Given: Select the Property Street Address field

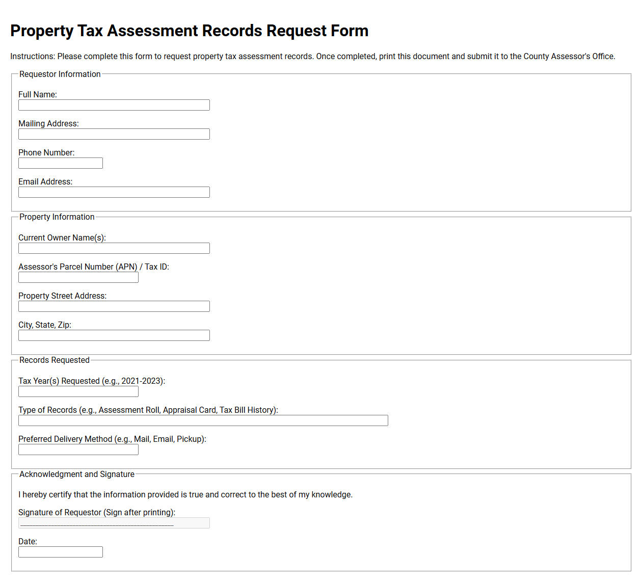Looking at the screenshot, I should click(x=114, y=306).
